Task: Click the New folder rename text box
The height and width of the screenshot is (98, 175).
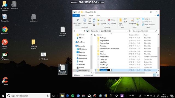Action: (105, 70)
